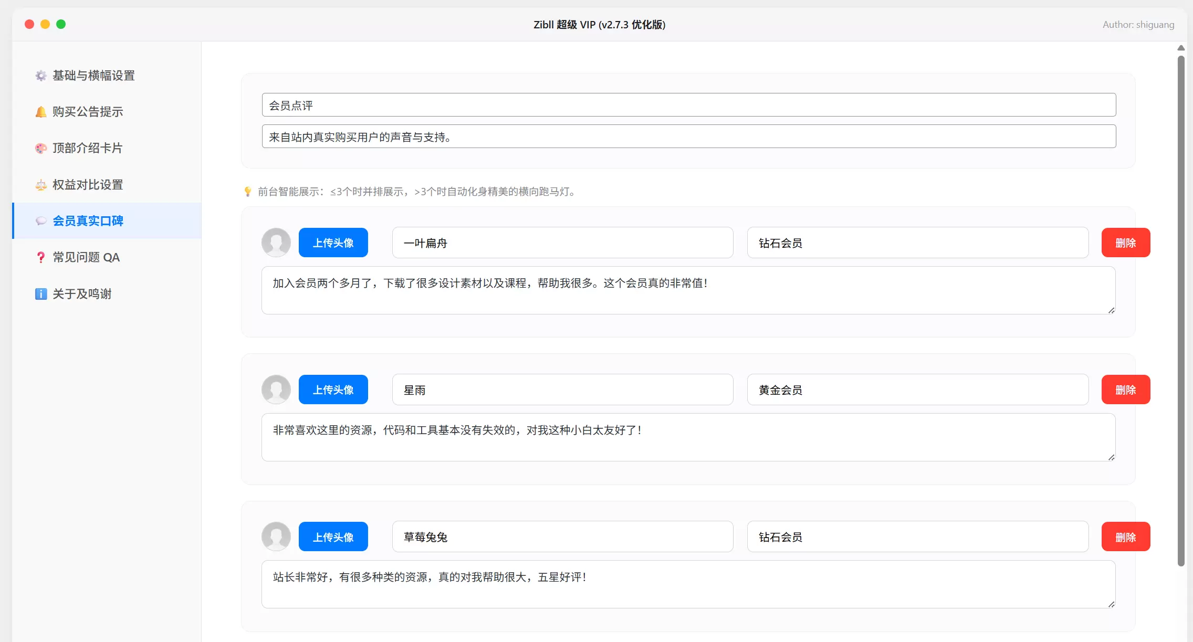Click the scroll-up arrow at the top right
The image size is (1193, 642).
[x=1181, y=48]
